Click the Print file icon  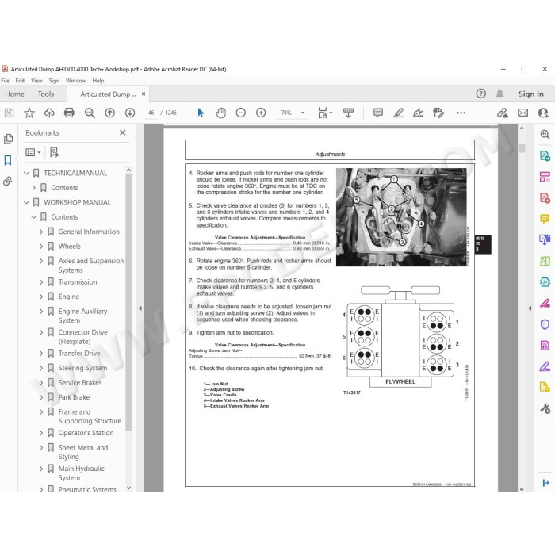[x=69, y=113]
